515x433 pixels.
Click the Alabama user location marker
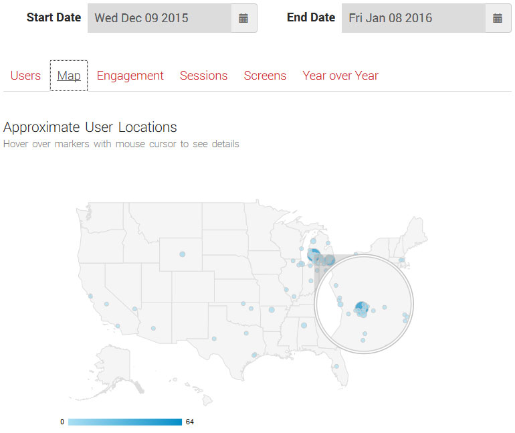pyautogui.click(x=304, y=325)
